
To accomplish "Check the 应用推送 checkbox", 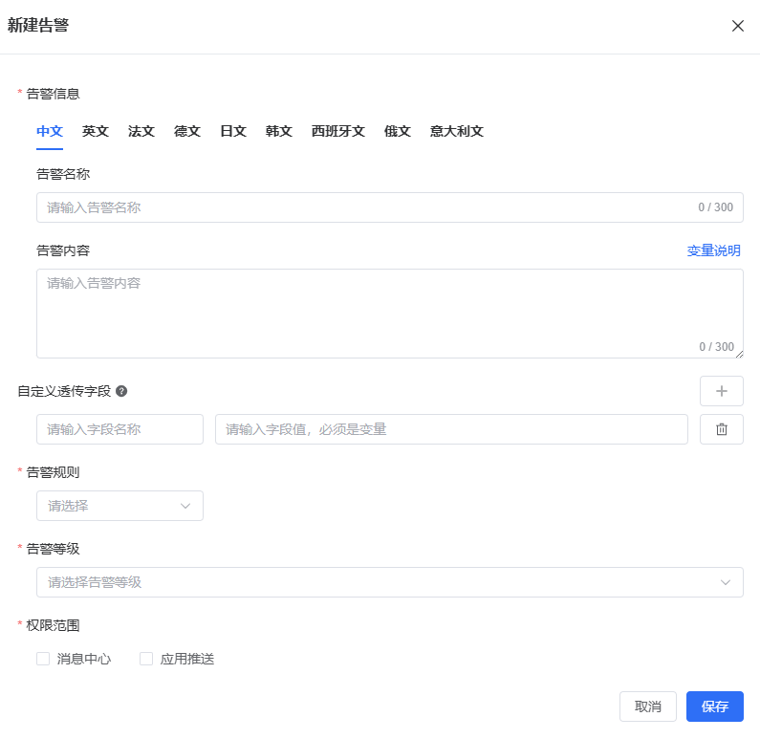I will click(x=146, y=659).
